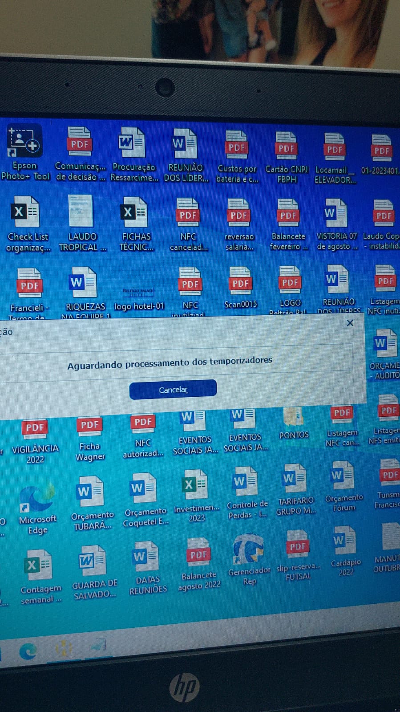Screen dimensions: 400x712
Task: Select the LAUDO TROPICAL document
Action: pos(81,212)
